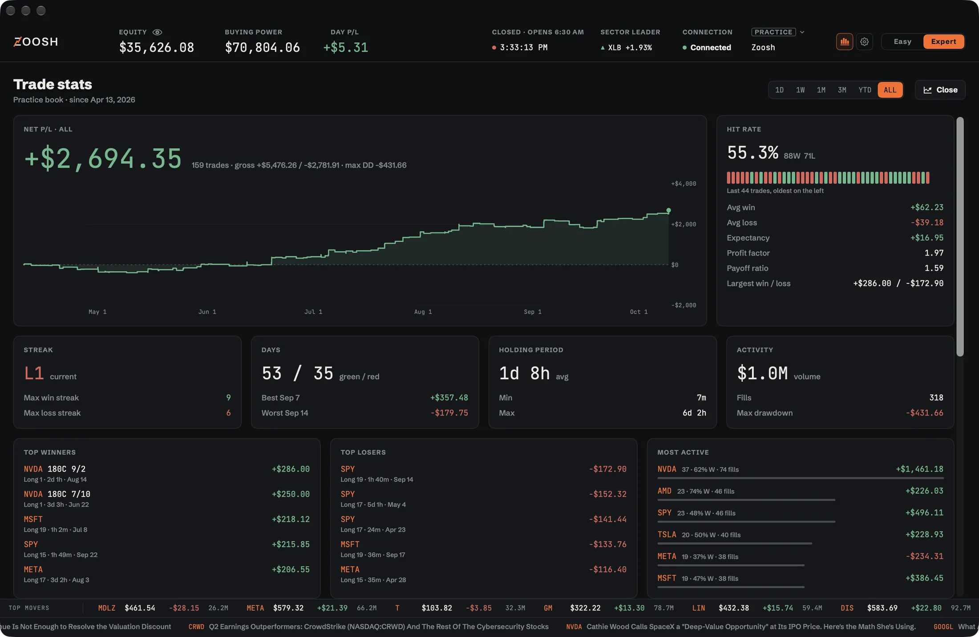Open TSLA row in Most Active
The image size is (979, 637).
[x=801, y=537]
